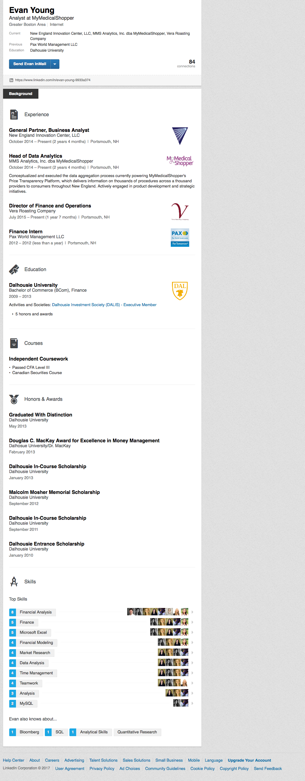Click the Financial Analysis endorsement count badge
This screenshot has height=781, width=305.
[x=12, y=612]
